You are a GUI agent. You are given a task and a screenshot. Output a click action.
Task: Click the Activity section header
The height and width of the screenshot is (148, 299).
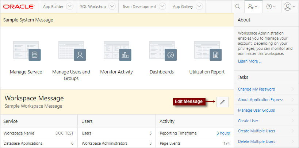click(x=167, y=121)
